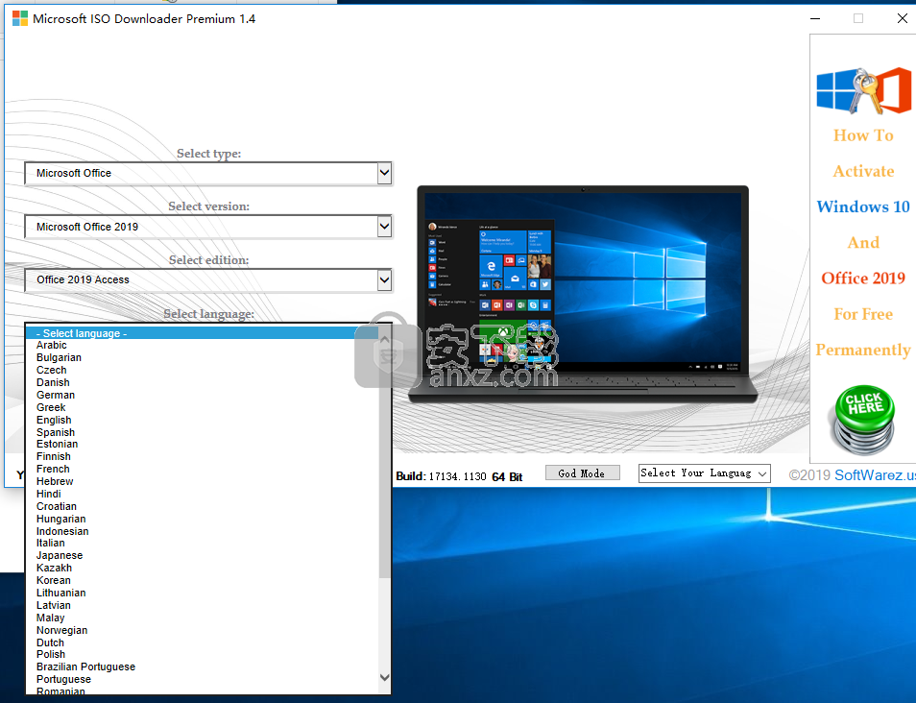
Task: Click 'How To' heading in side banner
Action: click(x=863, y=135)
